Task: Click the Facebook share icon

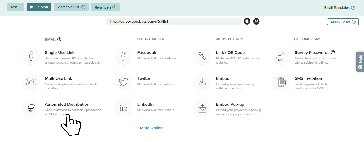Action: tap(123, 56)
